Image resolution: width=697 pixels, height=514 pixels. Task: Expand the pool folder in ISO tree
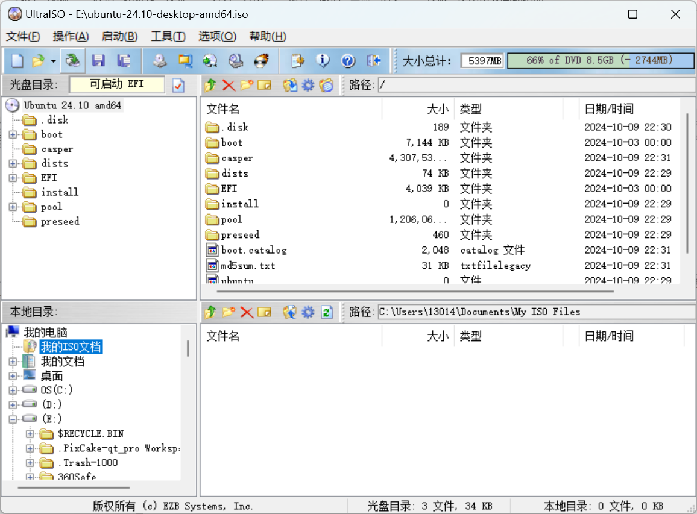pos(13,207)
